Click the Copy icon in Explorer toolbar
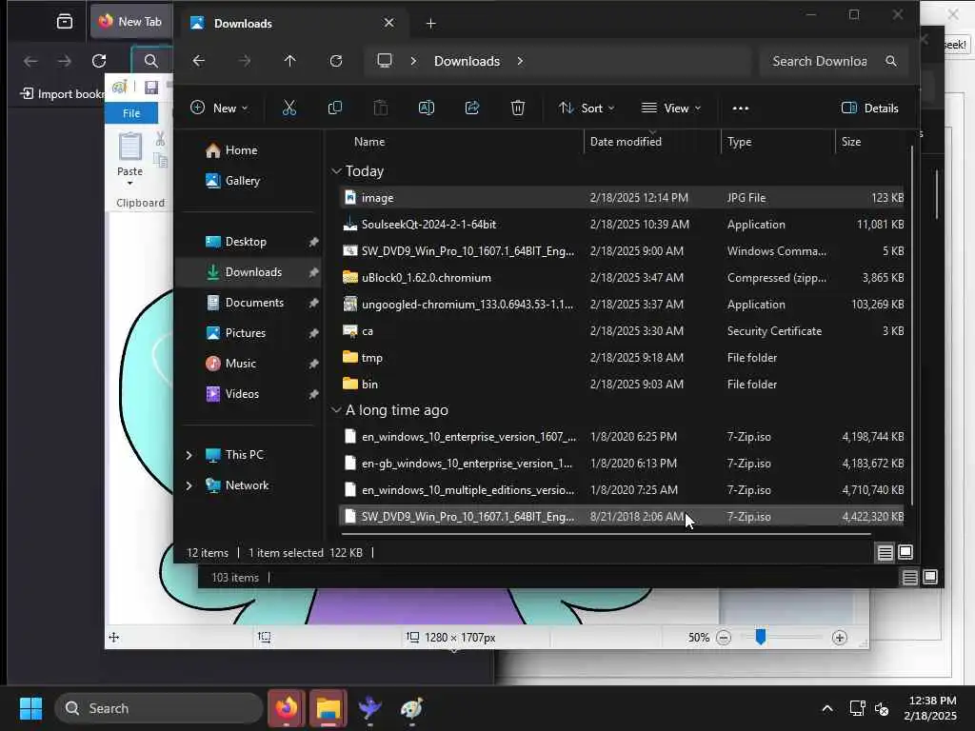The width and height of the screenshot is (975, 731). tap(334, 109)
